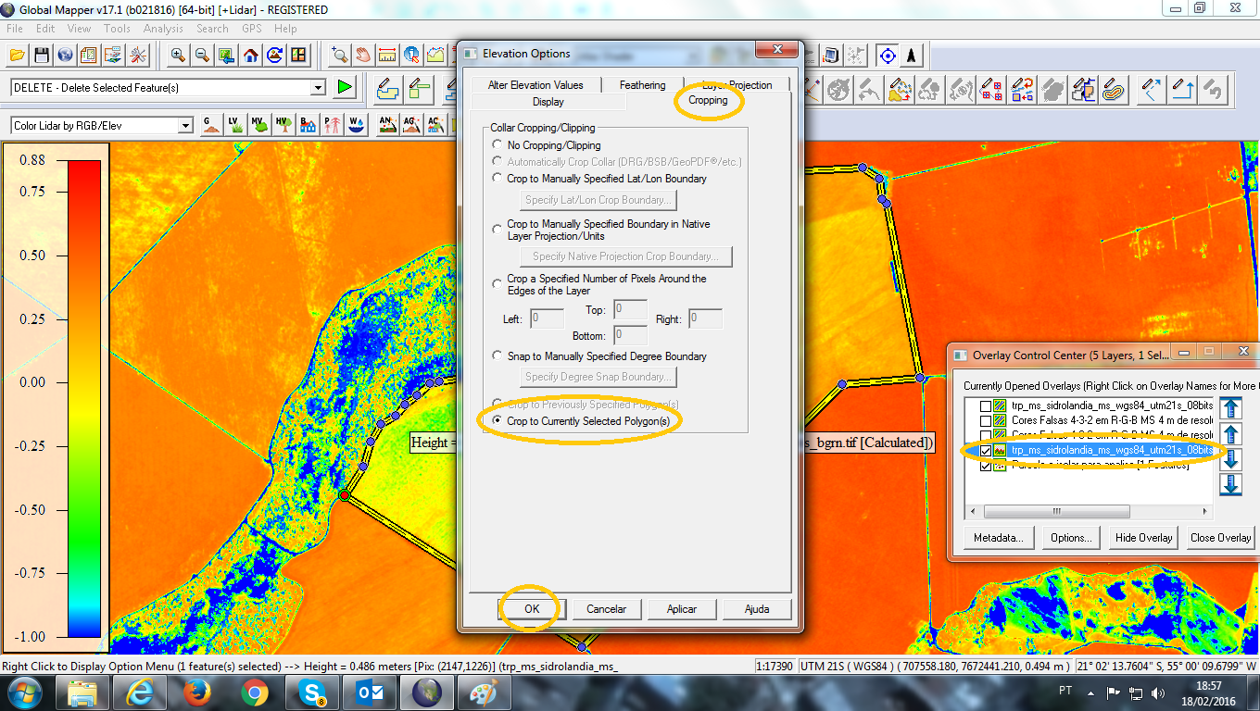Open Firefox from the taskbar
This screenshot has width=1260, height=711.
[195, 692]
